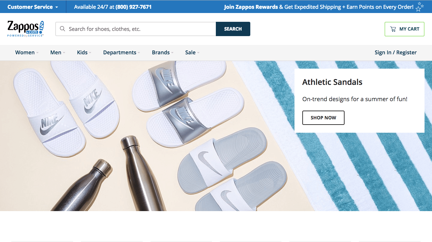Expand the Brands dropdown arrow

(x=172, y=53)
